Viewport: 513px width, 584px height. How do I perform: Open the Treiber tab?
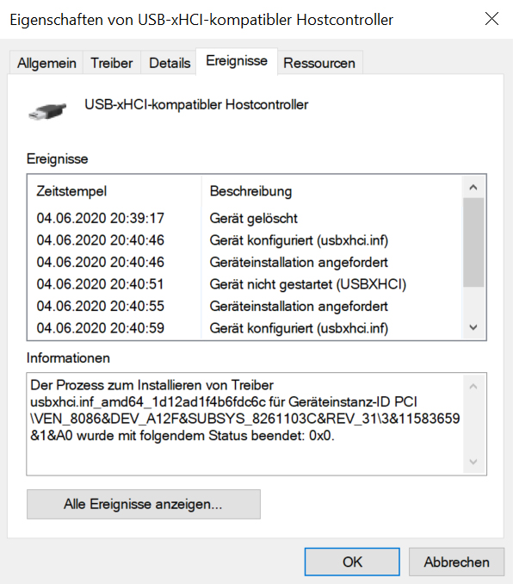coord(112,63)
